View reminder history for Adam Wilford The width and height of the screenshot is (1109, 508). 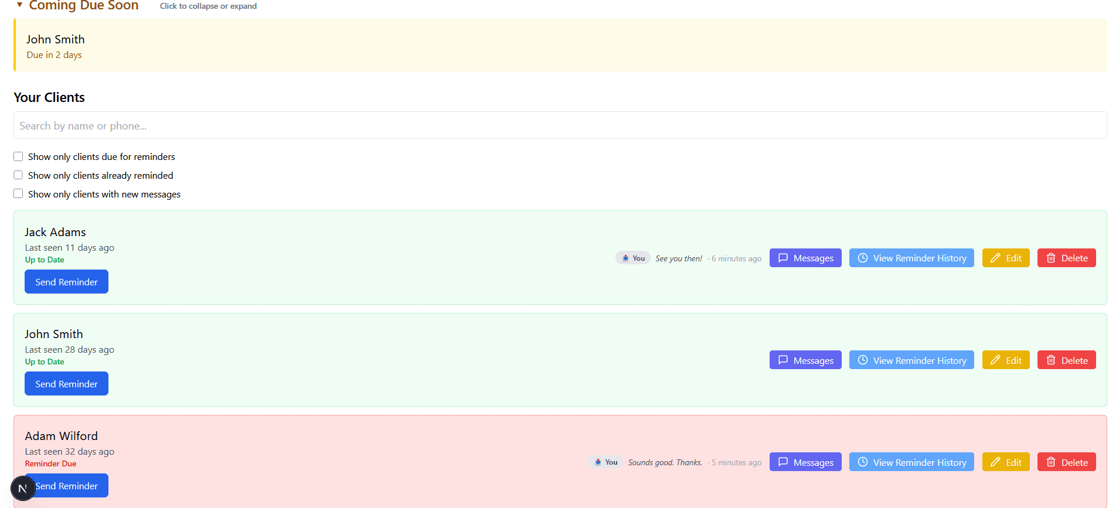pos(911,462)
